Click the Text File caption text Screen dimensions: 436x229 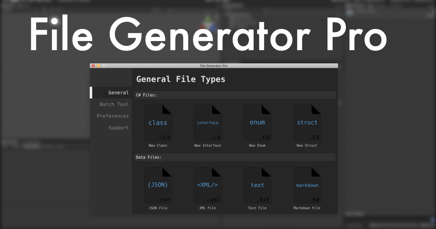click(x=257, y=208)
